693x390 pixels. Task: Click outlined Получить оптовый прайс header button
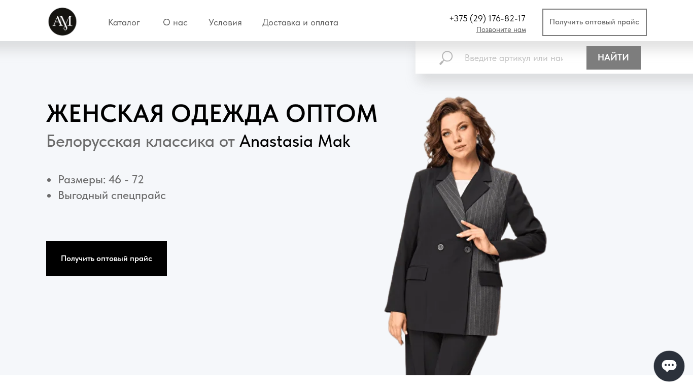coord(595,22)
